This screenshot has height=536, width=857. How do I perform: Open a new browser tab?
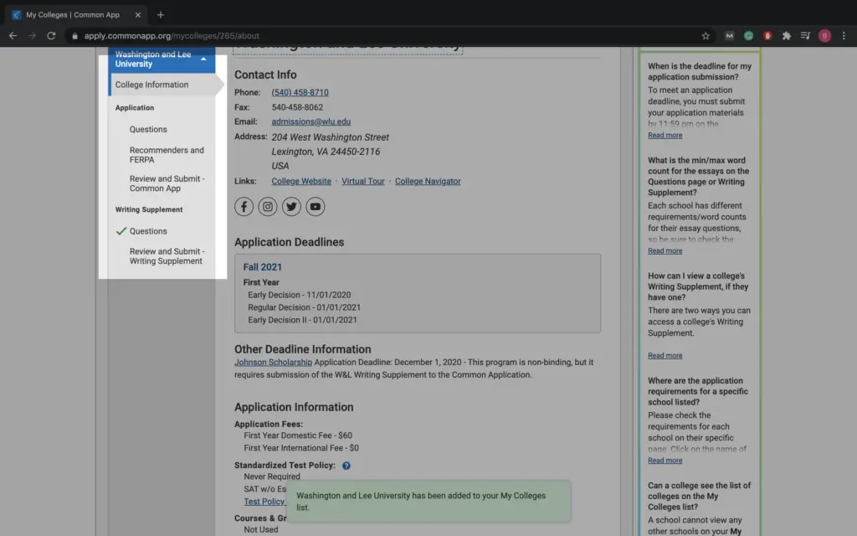160,15
